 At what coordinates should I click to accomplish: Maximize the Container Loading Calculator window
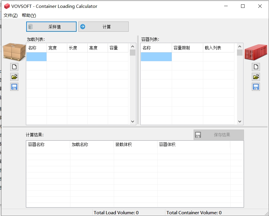pyautogui.click(x=243, y=6)
